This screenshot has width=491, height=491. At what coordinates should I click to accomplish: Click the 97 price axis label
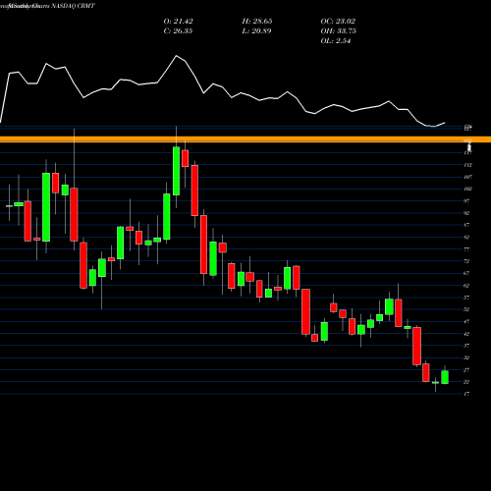click(466, 201)
